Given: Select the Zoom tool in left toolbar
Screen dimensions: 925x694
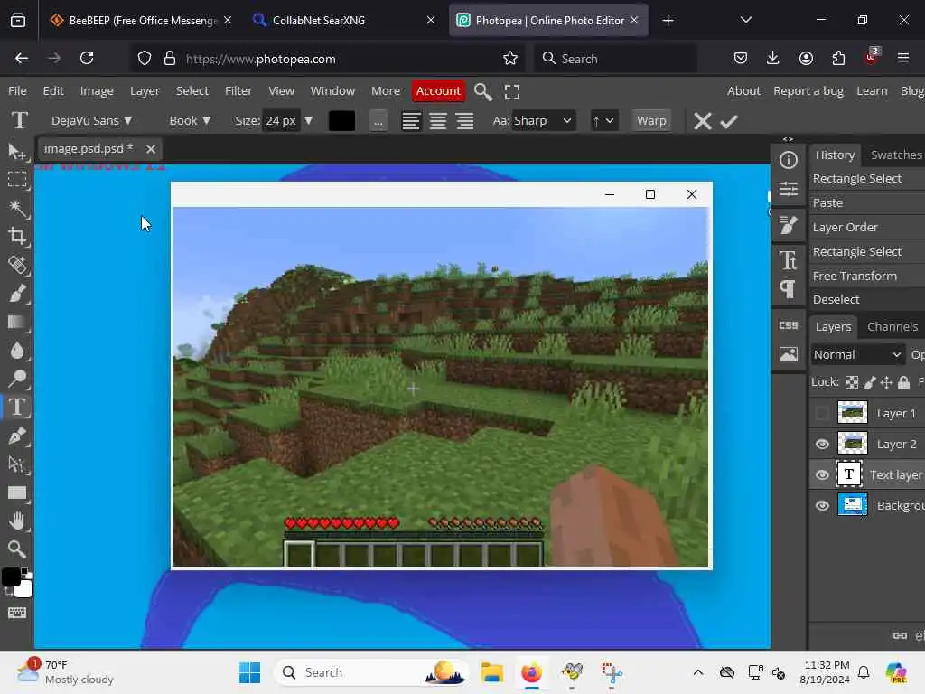Looking at the screenshot, I should (x=16, y=549).
